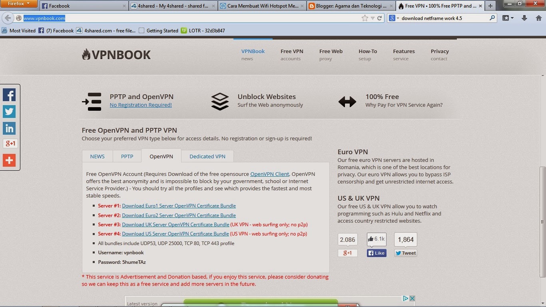Click the search magnifier icon

[492, 18]
